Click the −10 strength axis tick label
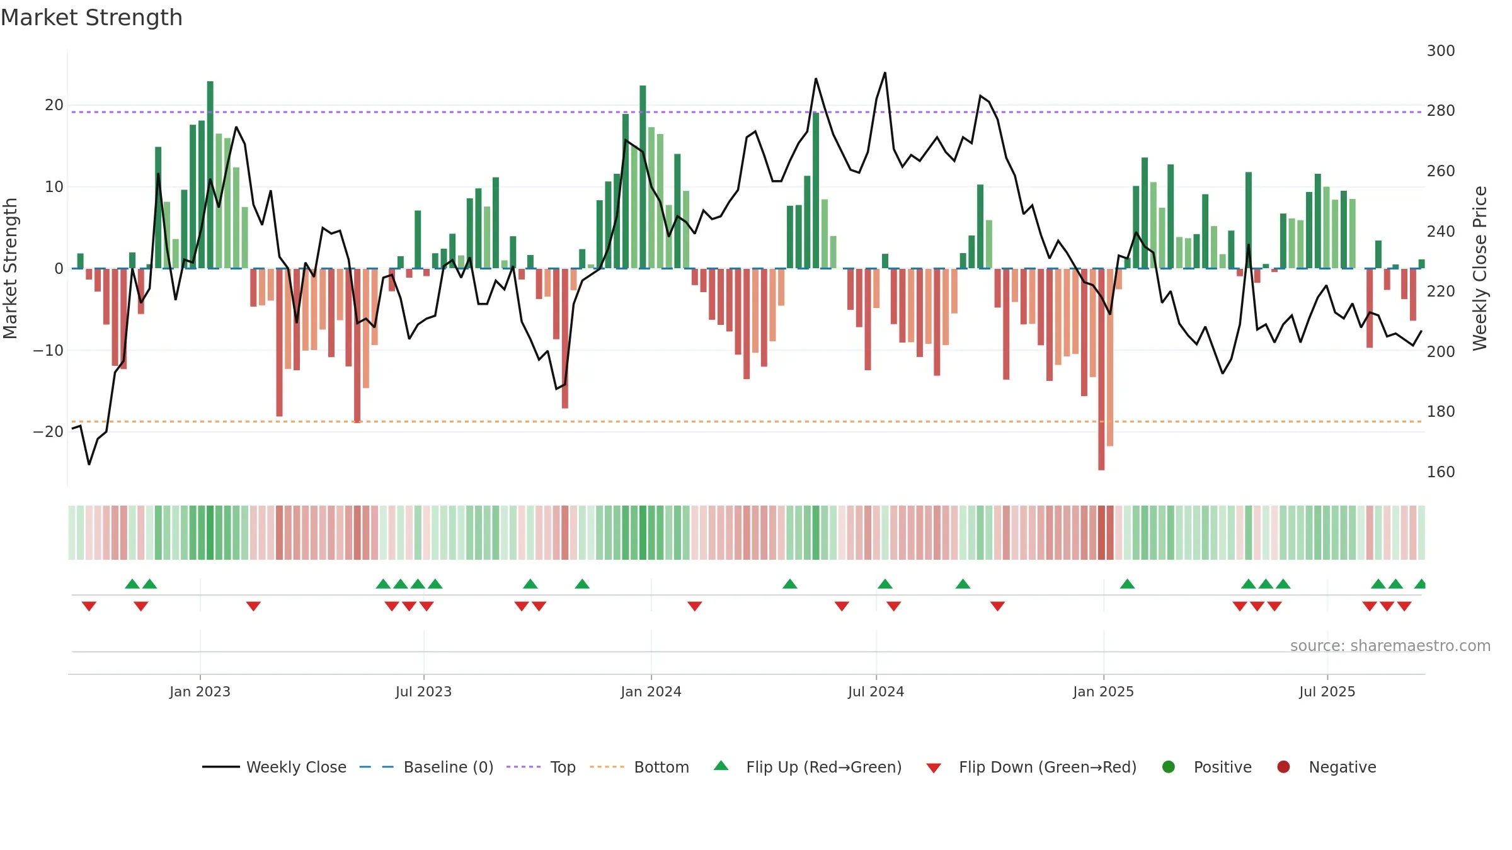The width and height of the screenshot is (1512, 850). (x=49, y=350)
